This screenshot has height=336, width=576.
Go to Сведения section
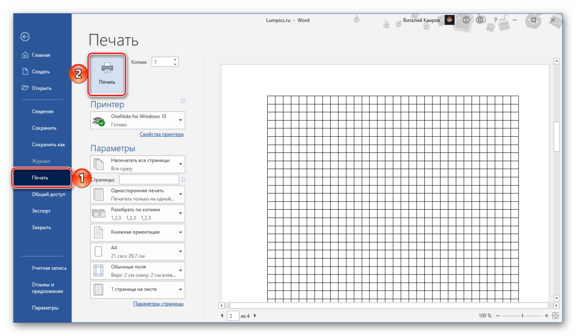(x=42, y=112)
